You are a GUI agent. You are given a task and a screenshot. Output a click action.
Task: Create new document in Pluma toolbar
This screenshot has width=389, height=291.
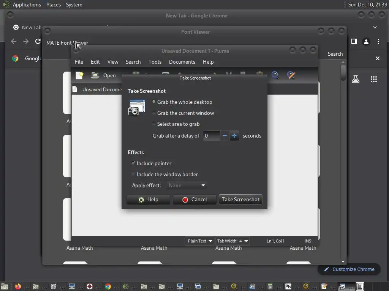[x=79, y=75]
